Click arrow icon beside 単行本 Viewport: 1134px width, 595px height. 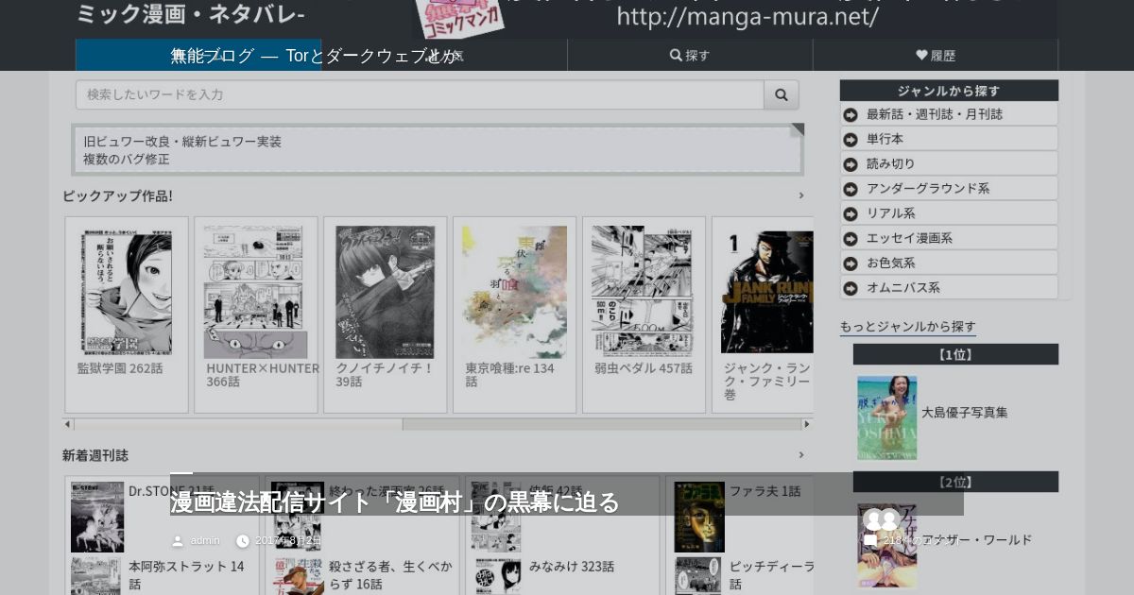[850, 139]
